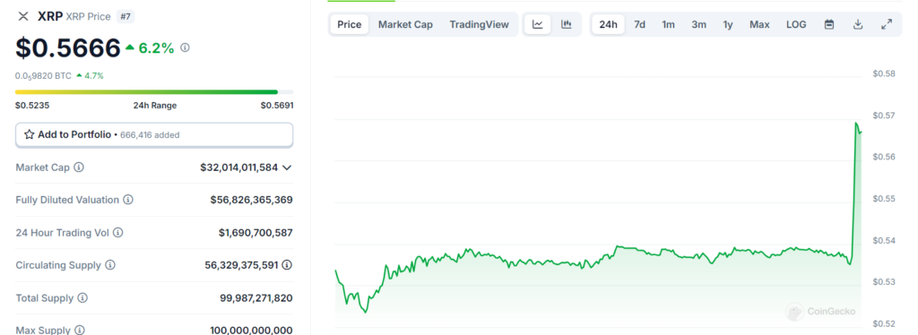Image resolution: width=918 pixels, height=335 pixels.
Task: Click the 100,000,000,000 max supply value
Action: 251,331
